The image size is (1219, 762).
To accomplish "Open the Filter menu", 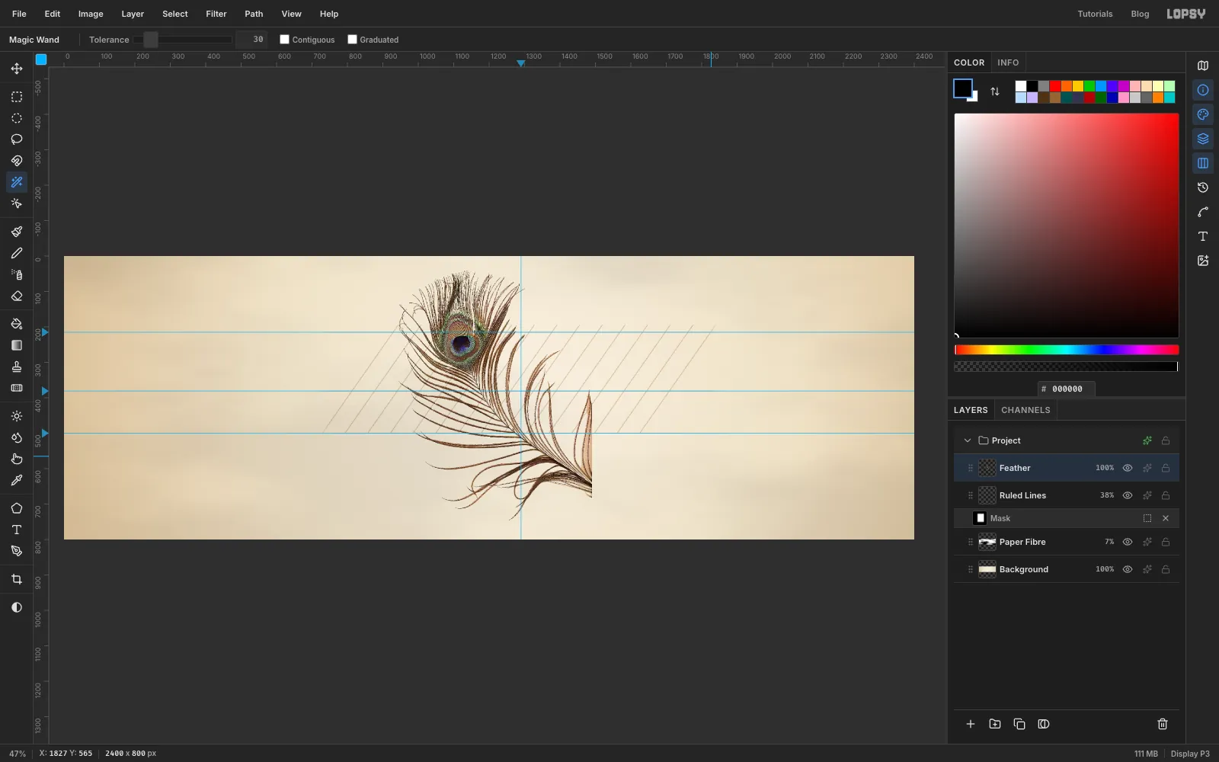I will point(216,14).
